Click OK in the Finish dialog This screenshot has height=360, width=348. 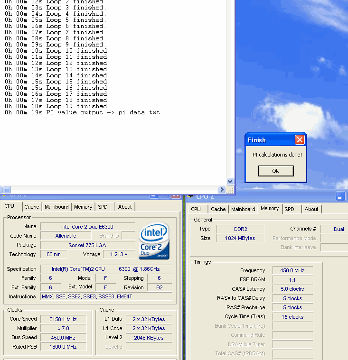(276, 171)
